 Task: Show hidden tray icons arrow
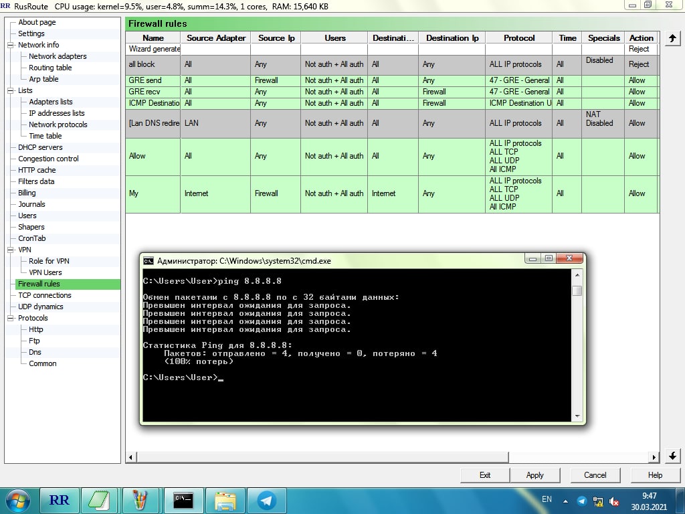point(565,501)
